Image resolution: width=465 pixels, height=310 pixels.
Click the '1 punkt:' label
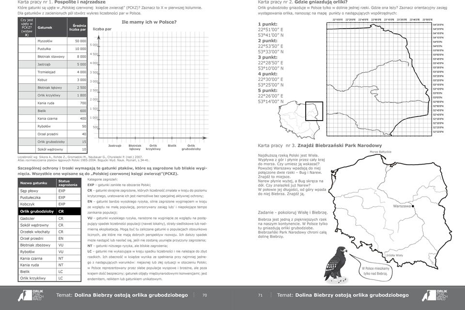(x=268, y=24)
